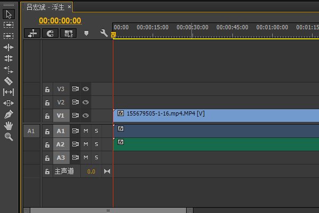Select the Slide tool
The width and height of the screenshot is (319, 213).
coord(9,103)
